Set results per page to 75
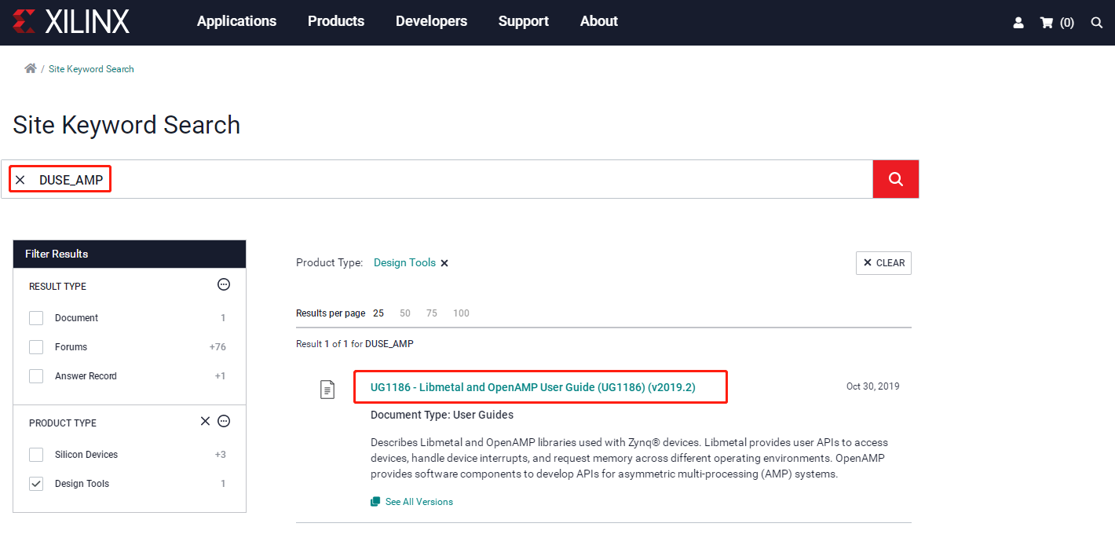This screenshot has height=549, width=1115. [x=432, y=313]
